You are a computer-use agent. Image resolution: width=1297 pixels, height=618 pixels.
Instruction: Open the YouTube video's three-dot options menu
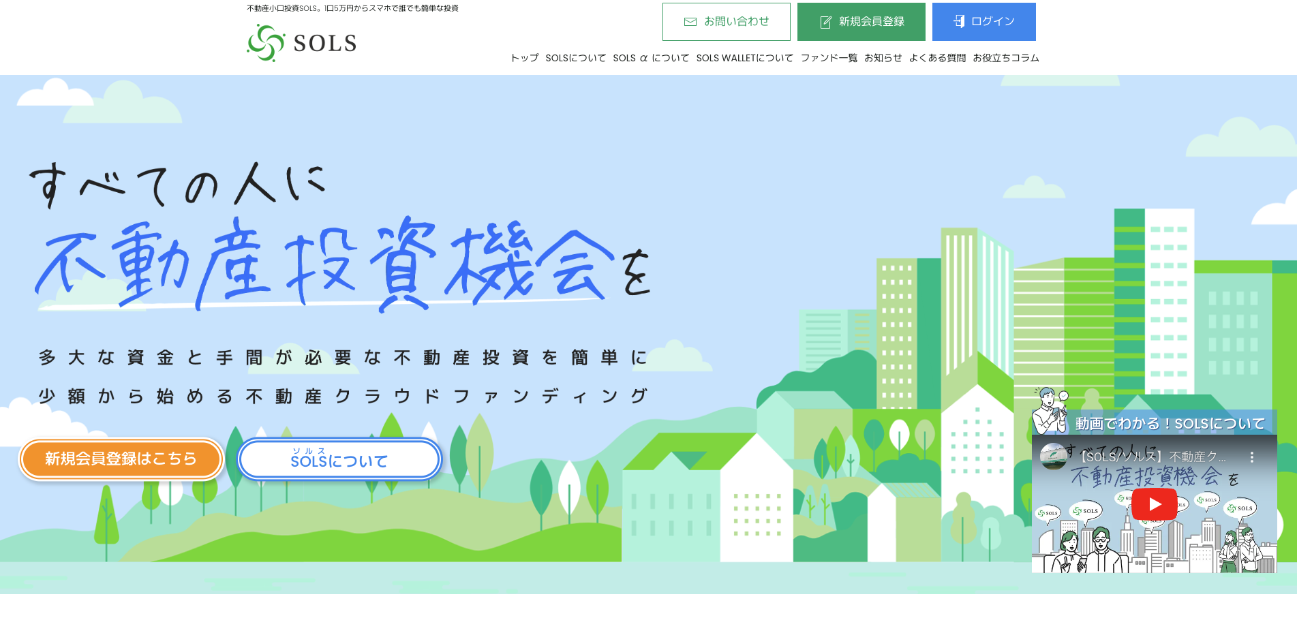(1252, 457)
